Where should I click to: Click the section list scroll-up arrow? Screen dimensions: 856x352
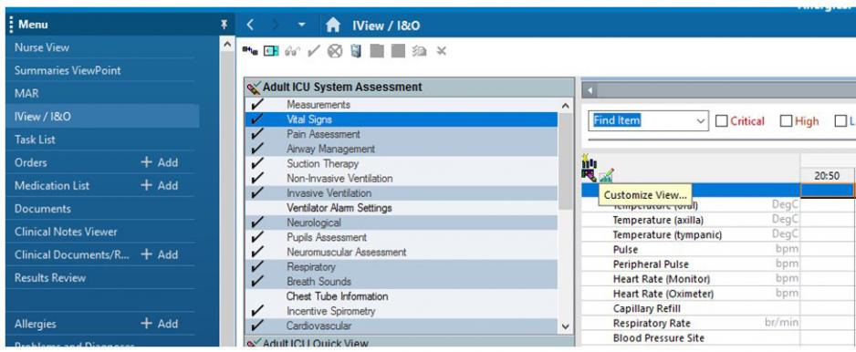[x=566, y=106]
